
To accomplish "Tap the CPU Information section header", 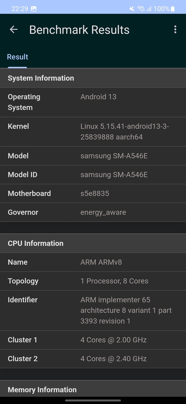I will click(x=93, y=243).
